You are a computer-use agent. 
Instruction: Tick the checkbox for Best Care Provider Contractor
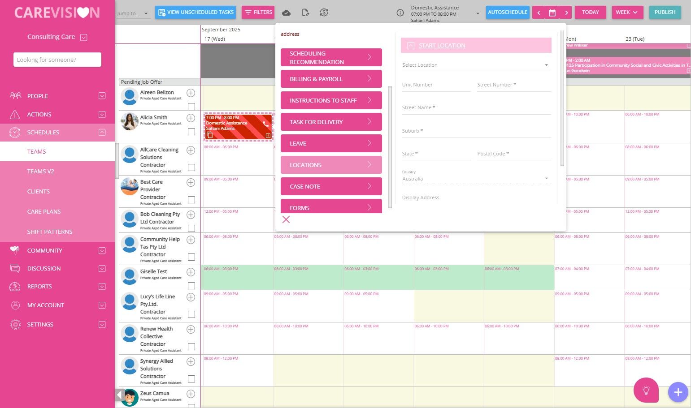coord(191,200)
